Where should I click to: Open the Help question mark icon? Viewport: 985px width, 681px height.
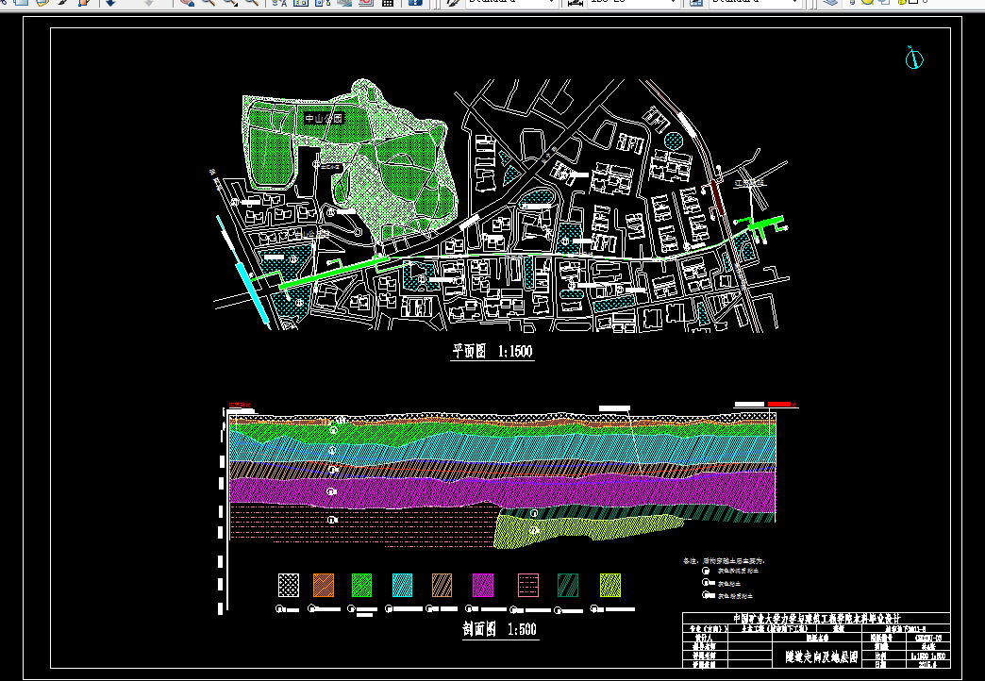tap(415, 2)
